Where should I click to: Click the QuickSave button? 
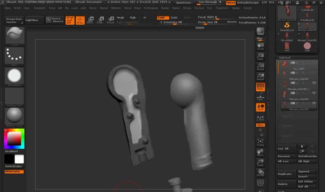(184, 3)
